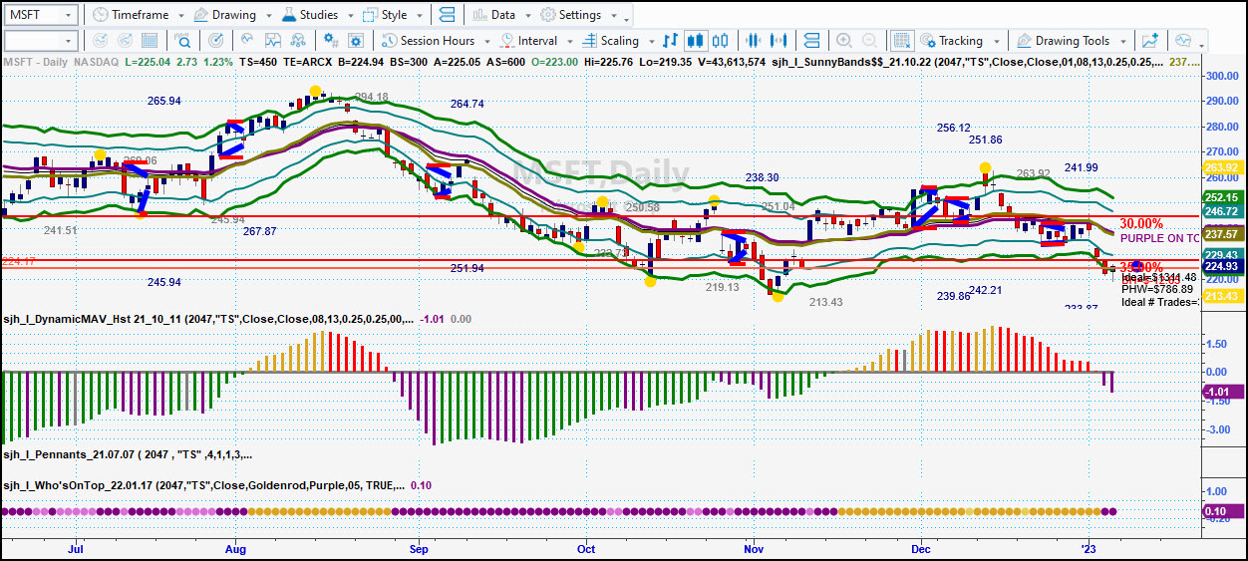Click the Scaling axis icon
Screen dimensions: 1248x561
pyautogui.click(x=588, y=41)
